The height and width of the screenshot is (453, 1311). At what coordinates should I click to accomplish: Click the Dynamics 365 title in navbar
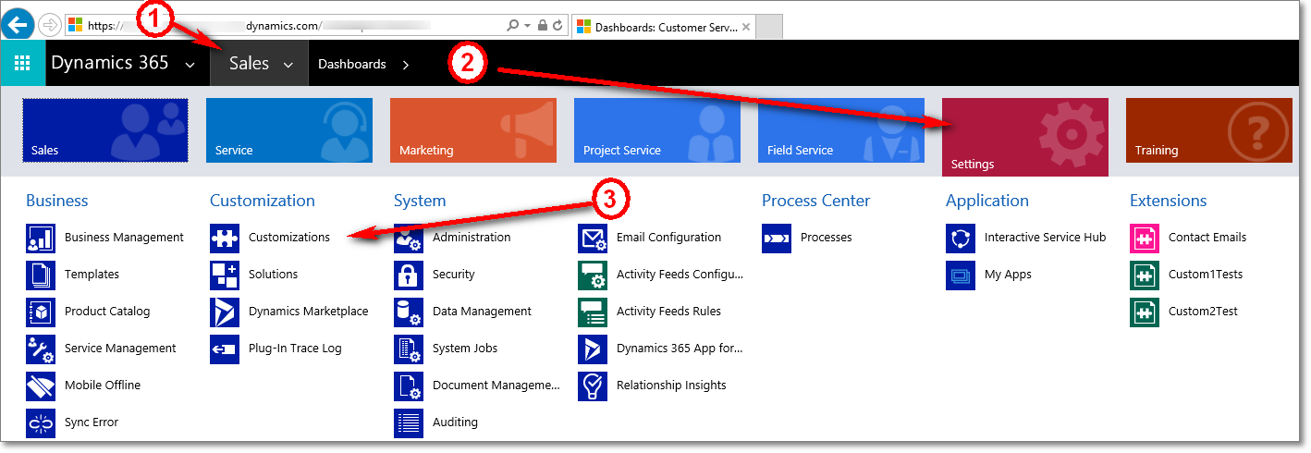(x=110, y=63)
